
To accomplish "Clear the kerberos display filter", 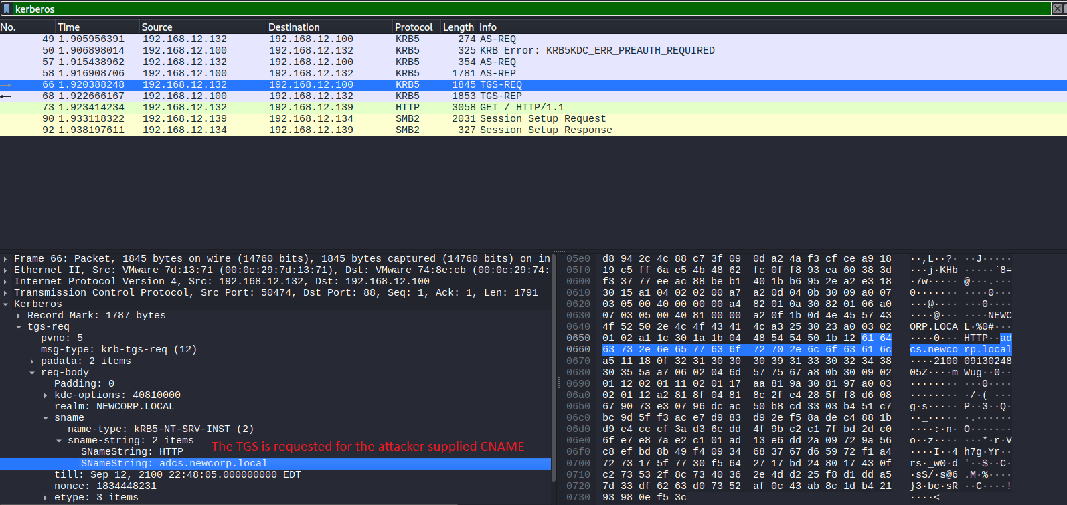I will [x=1060, y=9].
